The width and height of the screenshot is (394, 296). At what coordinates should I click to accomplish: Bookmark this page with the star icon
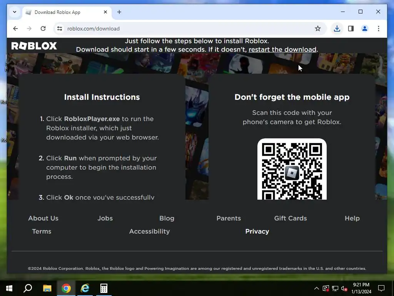pyautogui.click(x=318, y=29)
